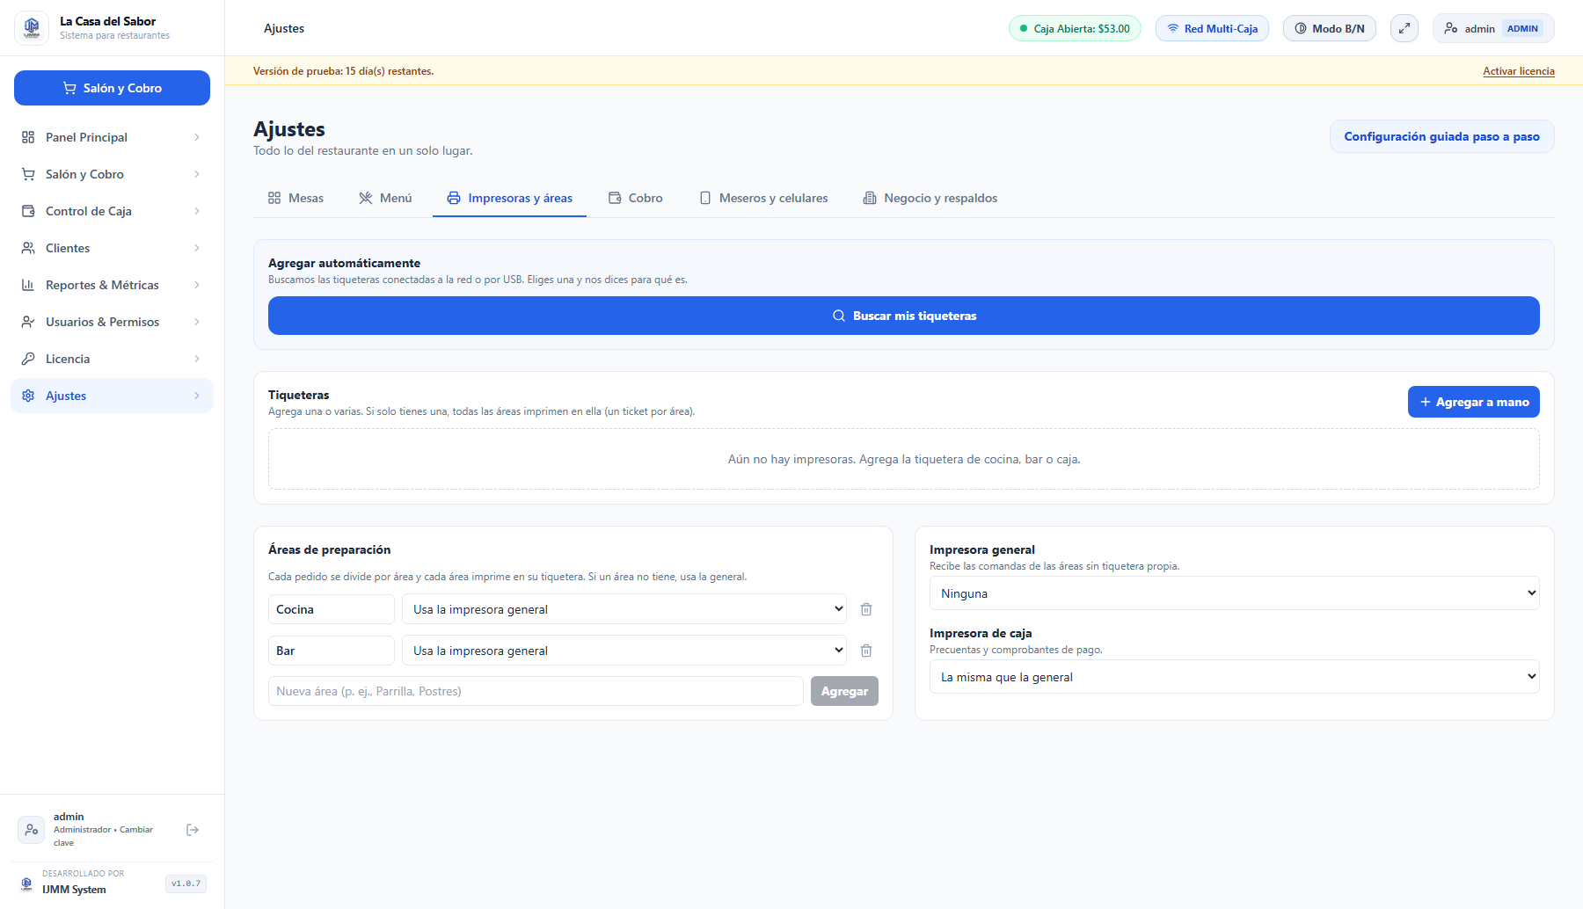Click the gray Agregar area button
This screenshot has height=909, width=1583.
(x=844, y=691)
